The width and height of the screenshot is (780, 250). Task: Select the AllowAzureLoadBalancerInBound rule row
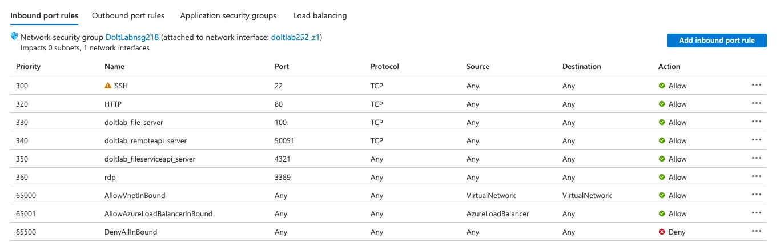(x=158, y=213)
